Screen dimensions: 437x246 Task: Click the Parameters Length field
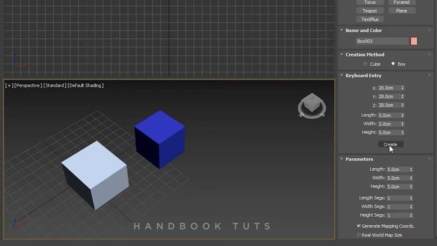pyautogui.click(x=397, y=169)
